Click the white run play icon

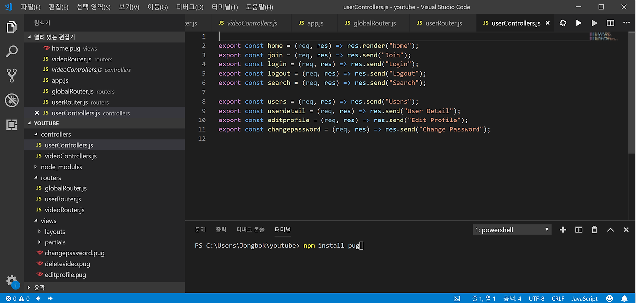(x=579, y=23)
